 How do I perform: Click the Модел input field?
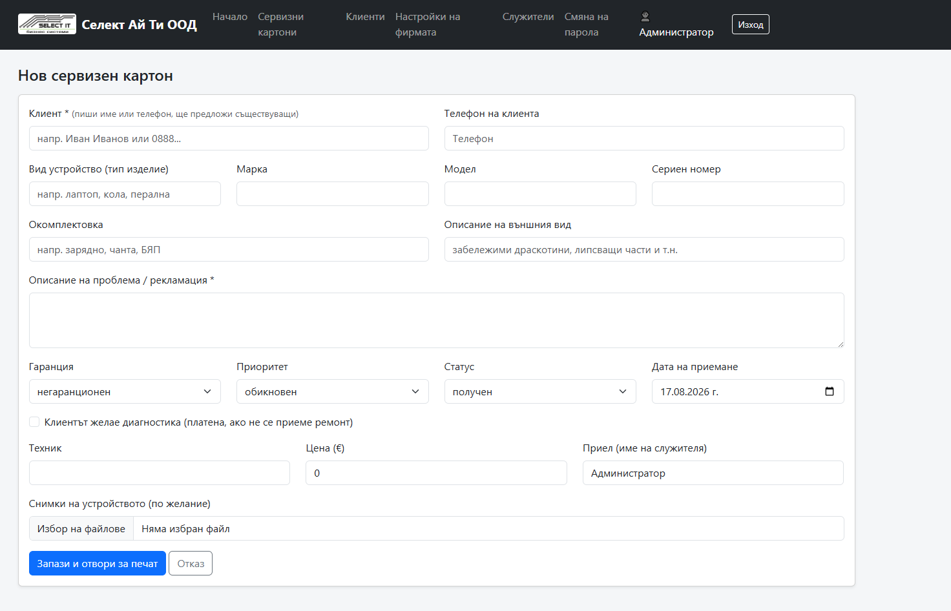pos(540,194)
